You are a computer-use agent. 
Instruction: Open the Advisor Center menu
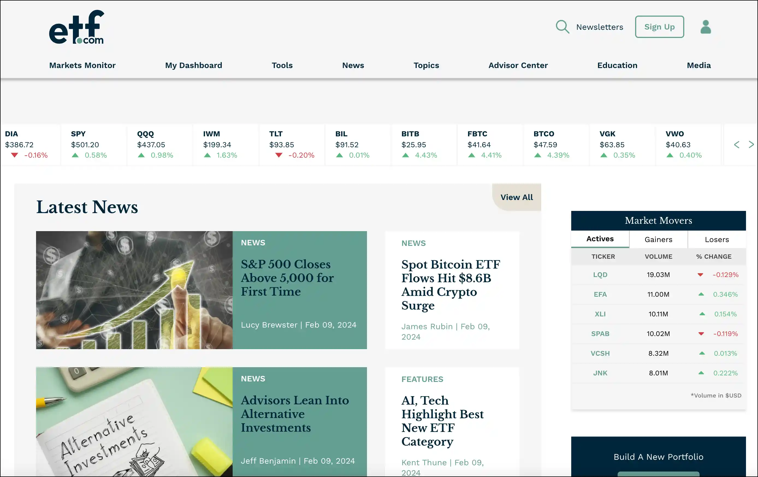tap(518, 65)
